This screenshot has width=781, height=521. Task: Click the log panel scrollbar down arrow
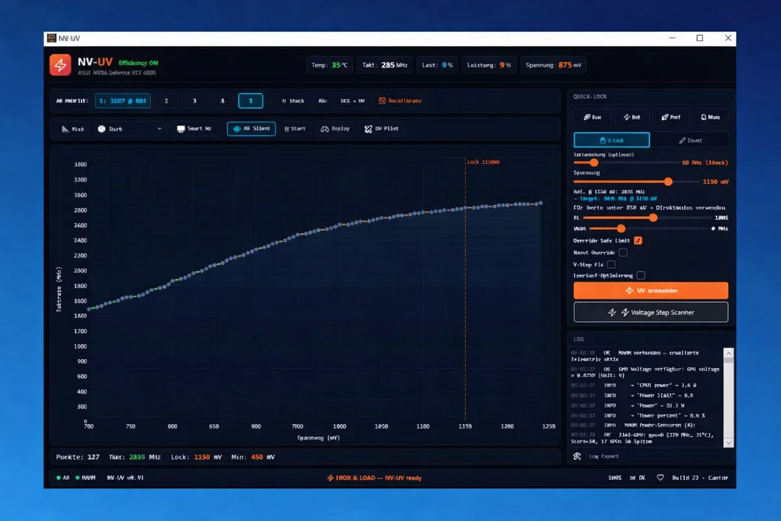point(728,442)
